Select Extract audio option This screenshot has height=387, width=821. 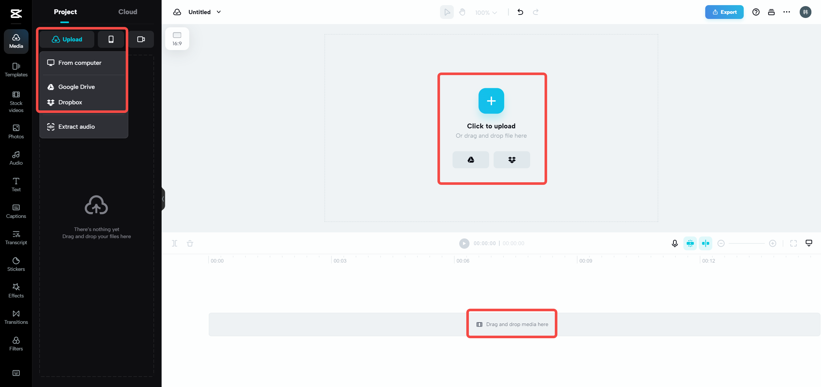tap(76, 127)
